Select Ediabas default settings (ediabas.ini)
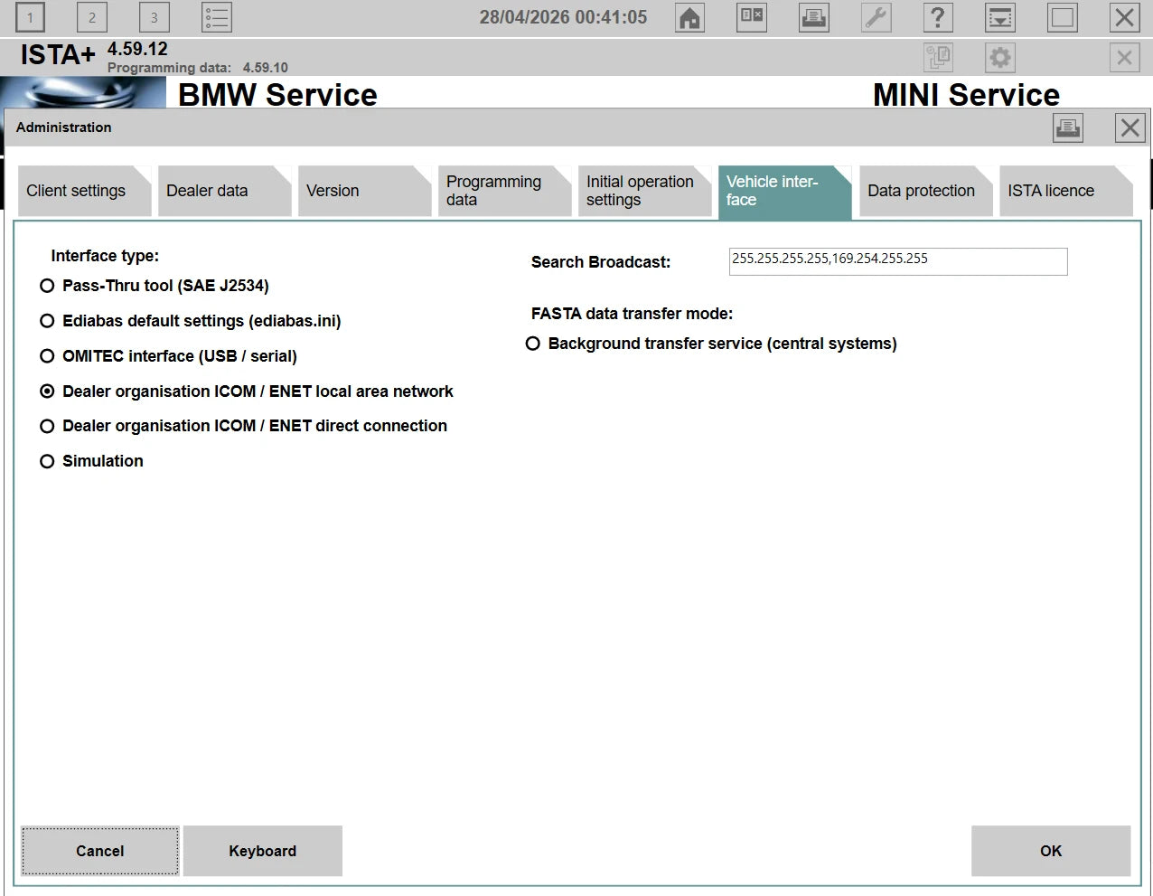Image resolution: width=1153 pixels, height=896 pixels. (x=191, y=321)
